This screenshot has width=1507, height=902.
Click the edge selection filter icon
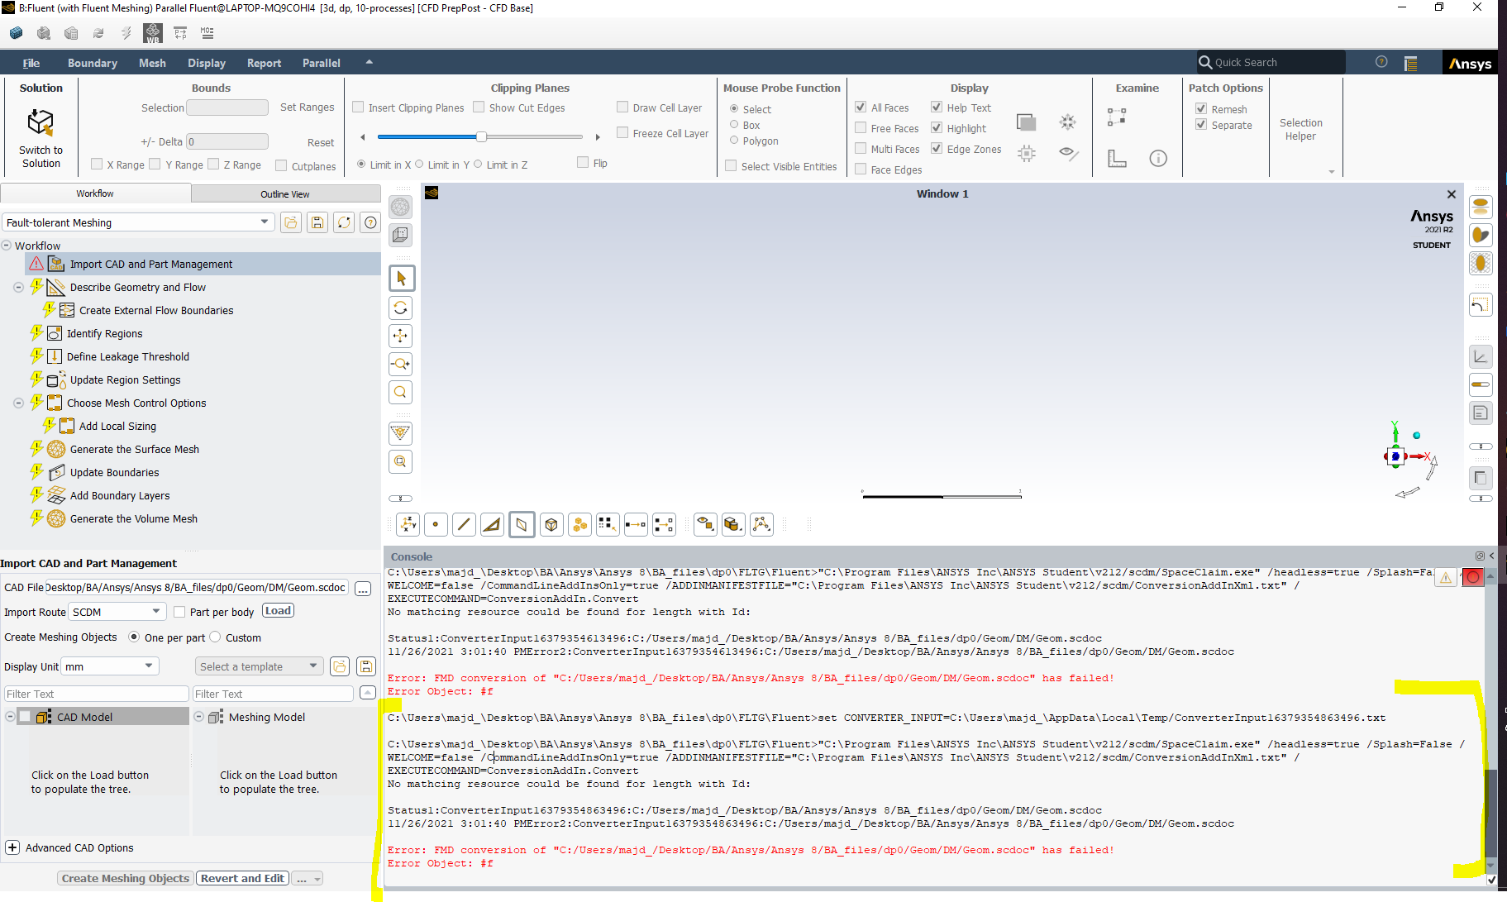pos(464,524)
